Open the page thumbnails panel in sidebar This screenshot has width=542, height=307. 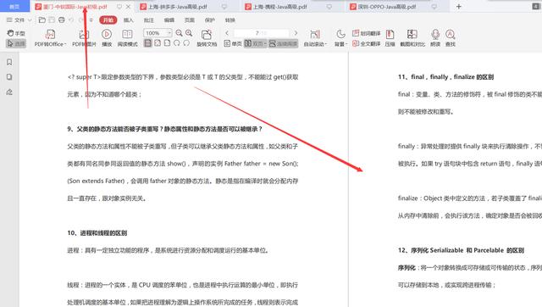click(9, 77)
